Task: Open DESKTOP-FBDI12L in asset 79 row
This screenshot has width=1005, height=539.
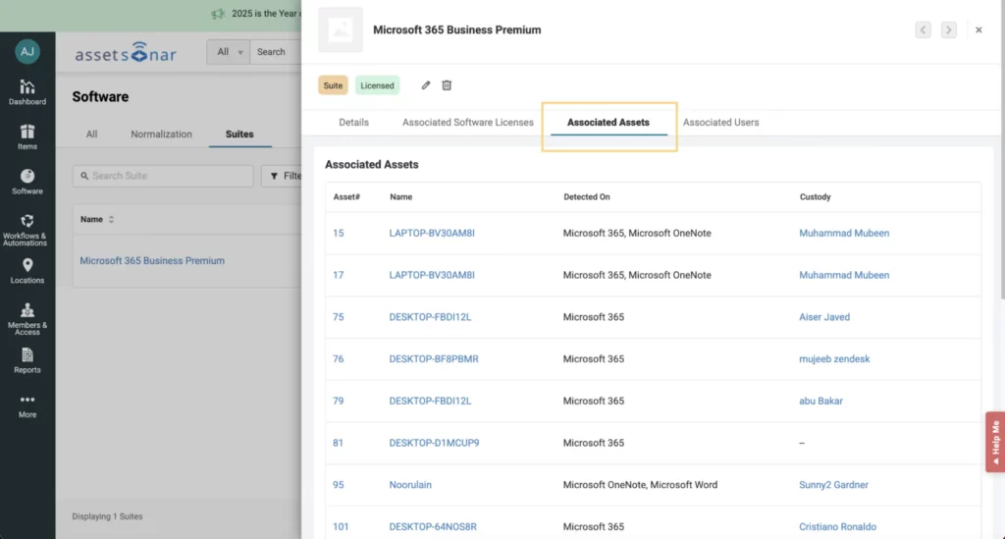Action: click(430, 402)
